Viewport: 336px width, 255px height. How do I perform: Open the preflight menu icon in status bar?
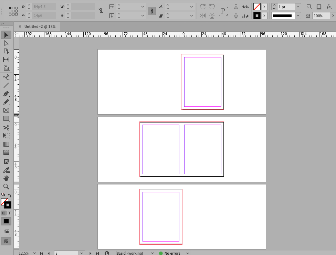[x=107, y=253]
